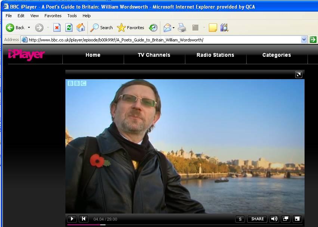
Task: Expand the Mail dropdown arrow
Action: [x=174, y=28]
